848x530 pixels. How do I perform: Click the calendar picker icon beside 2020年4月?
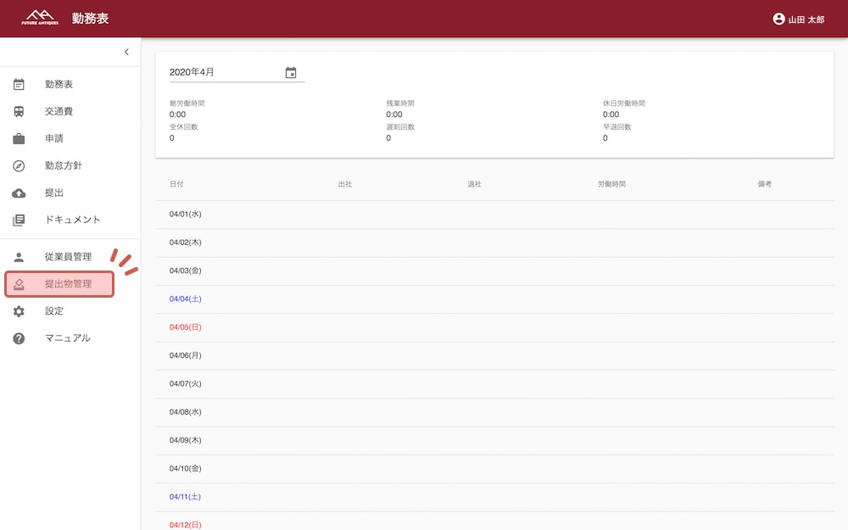[291, 73]
